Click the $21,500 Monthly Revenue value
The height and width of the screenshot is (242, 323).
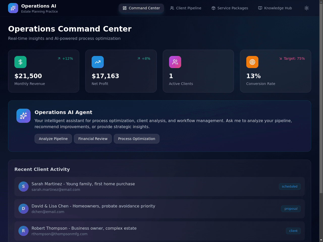click(28, 76)
